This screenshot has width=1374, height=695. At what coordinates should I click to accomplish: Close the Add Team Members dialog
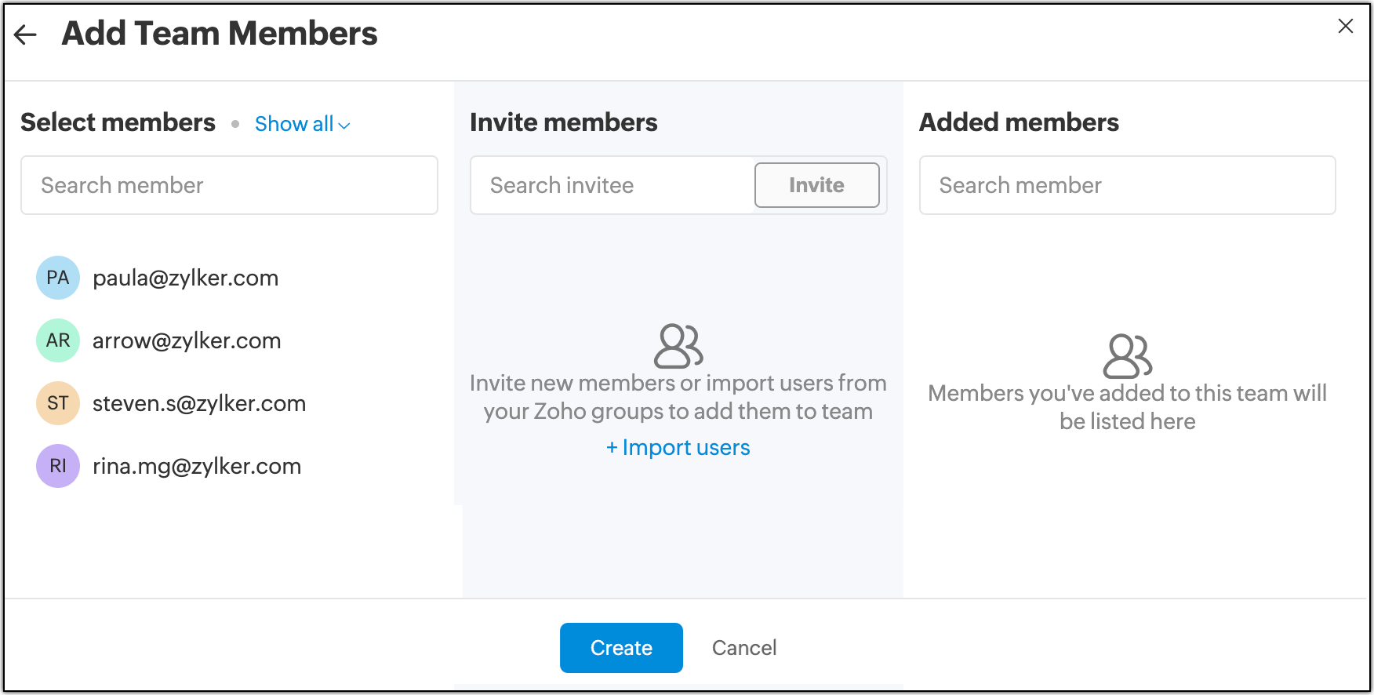coord(1346,27)
